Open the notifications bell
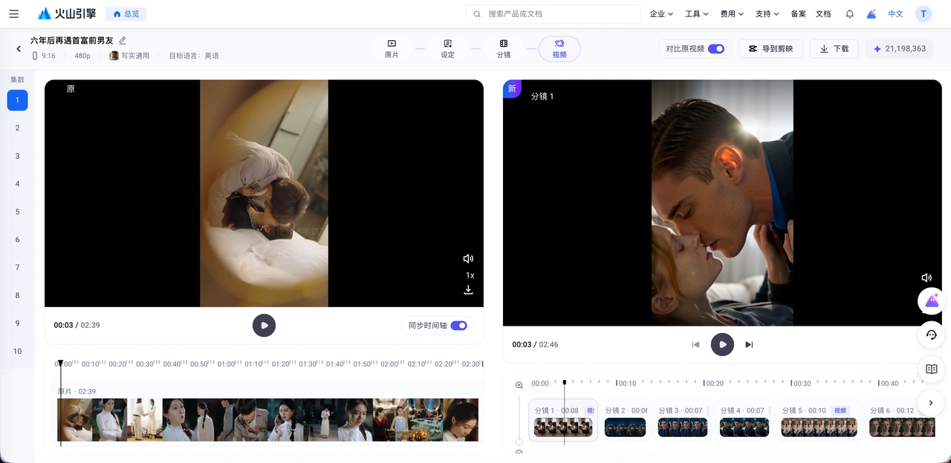Screen dimensions: 951x463 click(850, 14)
